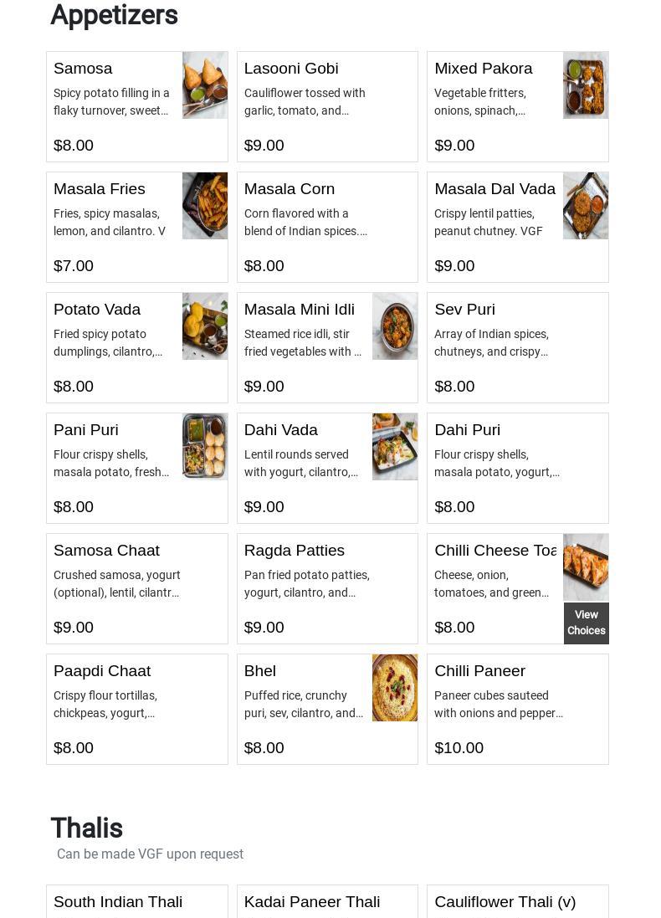
Task: Open the South Indian Thali item
Action: (x=118, y=902)
